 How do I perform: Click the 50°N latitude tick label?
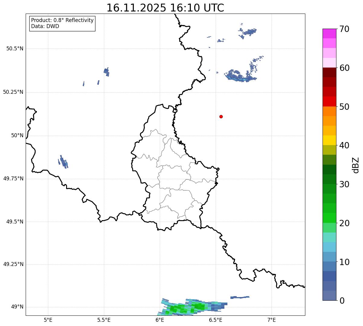[17, 135]
